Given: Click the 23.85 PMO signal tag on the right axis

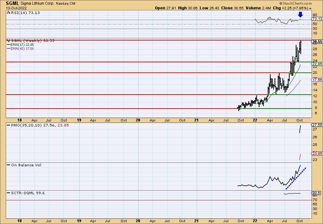Looking at the screenshot, I should coord(317,154).
